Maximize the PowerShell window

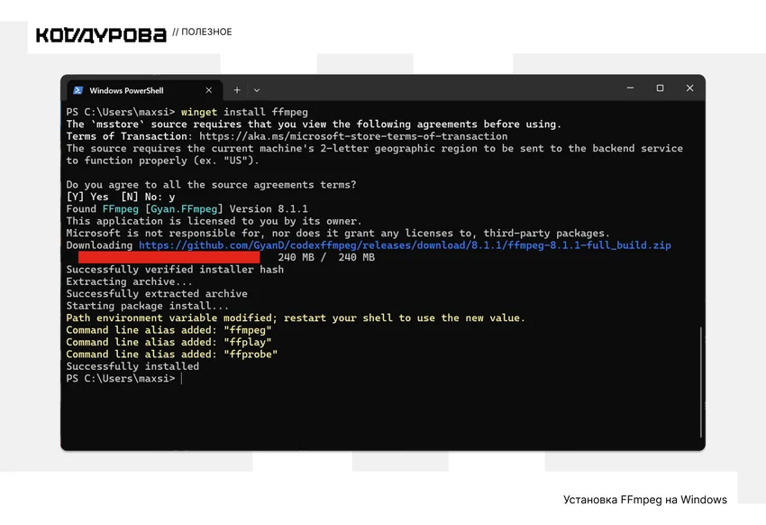[x=660, y=88]
